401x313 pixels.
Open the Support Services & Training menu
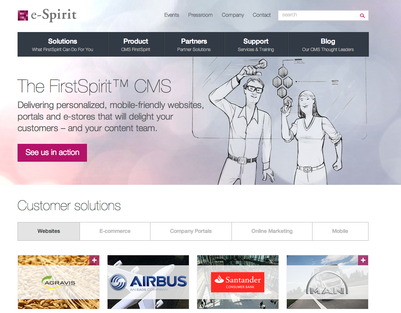256,44
